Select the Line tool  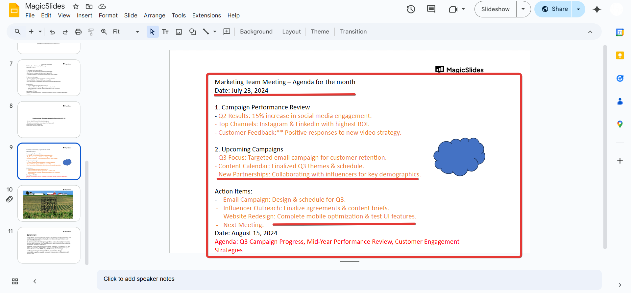(206, 32)
